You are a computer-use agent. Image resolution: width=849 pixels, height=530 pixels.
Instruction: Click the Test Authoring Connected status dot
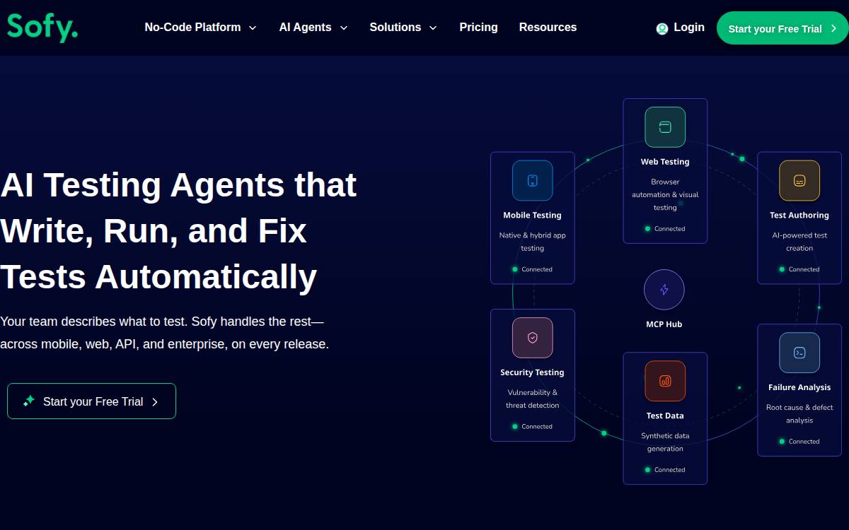(x=782, y=269)
